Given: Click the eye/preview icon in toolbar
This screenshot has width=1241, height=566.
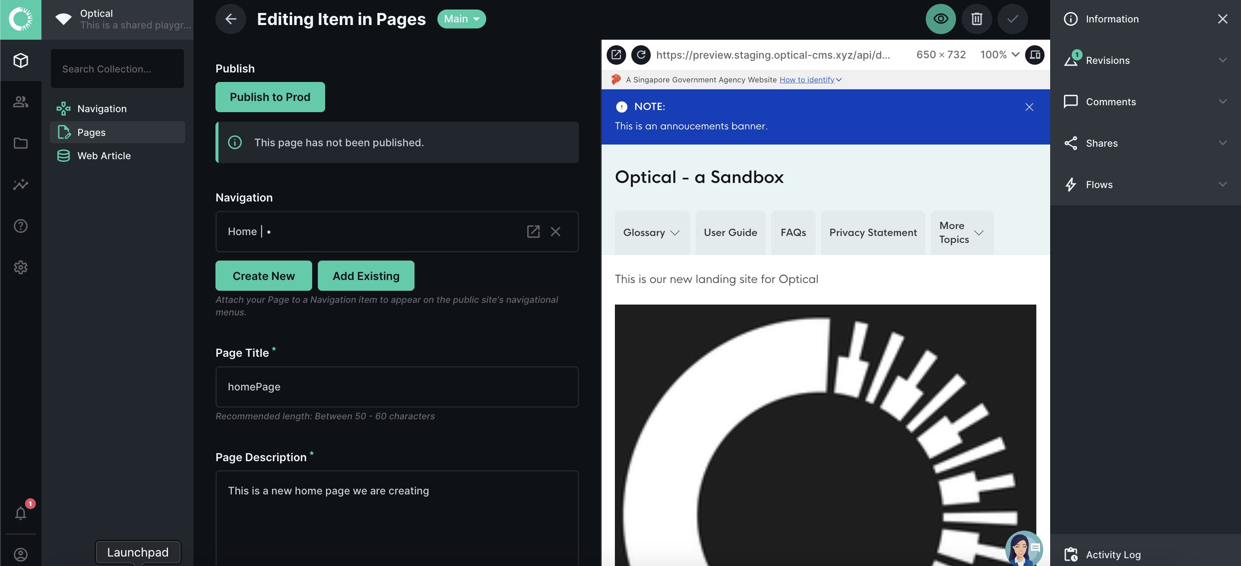Looking at the screenshot, I should [941, 18].
